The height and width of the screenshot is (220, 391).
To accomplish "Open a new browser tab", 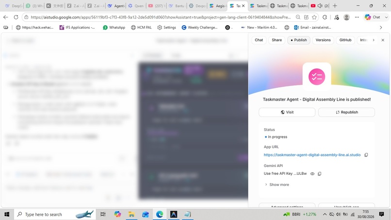I will (335, 6).
